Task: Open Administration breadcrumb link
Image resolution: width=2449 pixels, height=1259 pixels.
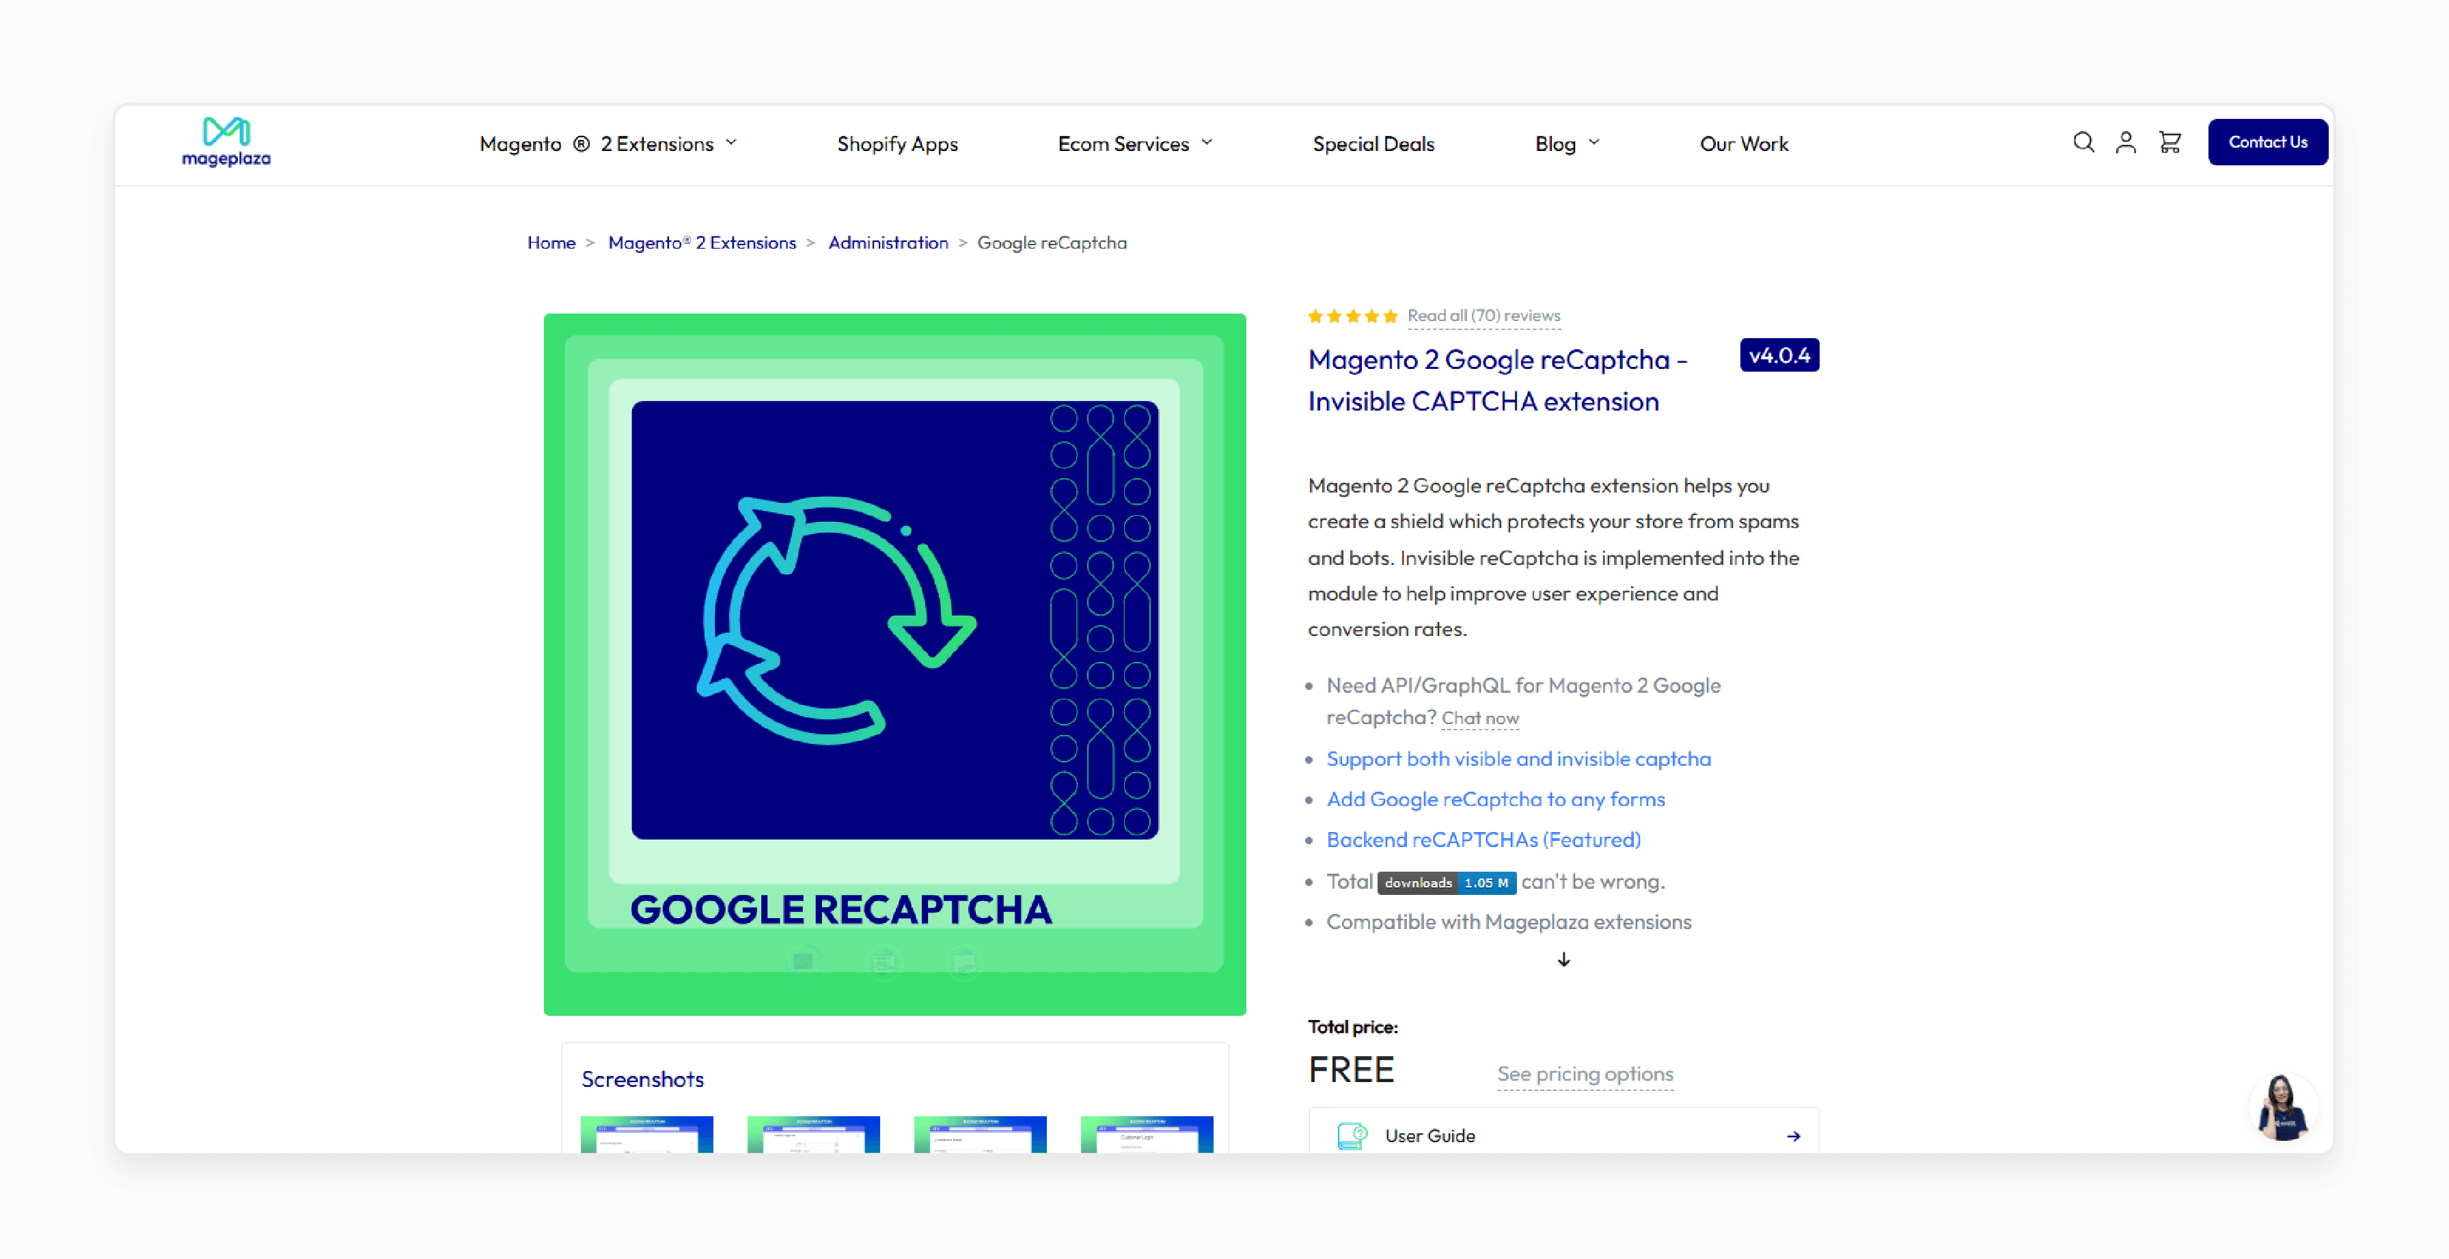Action: 888,243
